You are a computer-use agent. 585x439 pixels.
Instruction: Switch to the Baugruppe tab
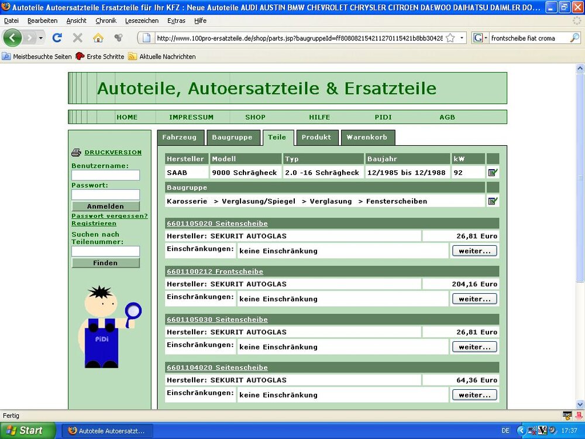(x=233, y=138)
